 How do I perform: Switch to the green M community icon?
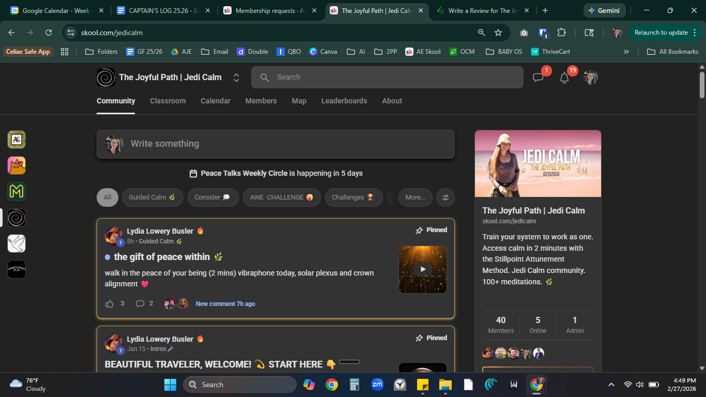[17, 191]
